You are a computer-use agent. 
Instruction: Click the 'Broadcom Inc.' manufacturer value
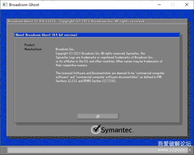[x=65, y=49]
